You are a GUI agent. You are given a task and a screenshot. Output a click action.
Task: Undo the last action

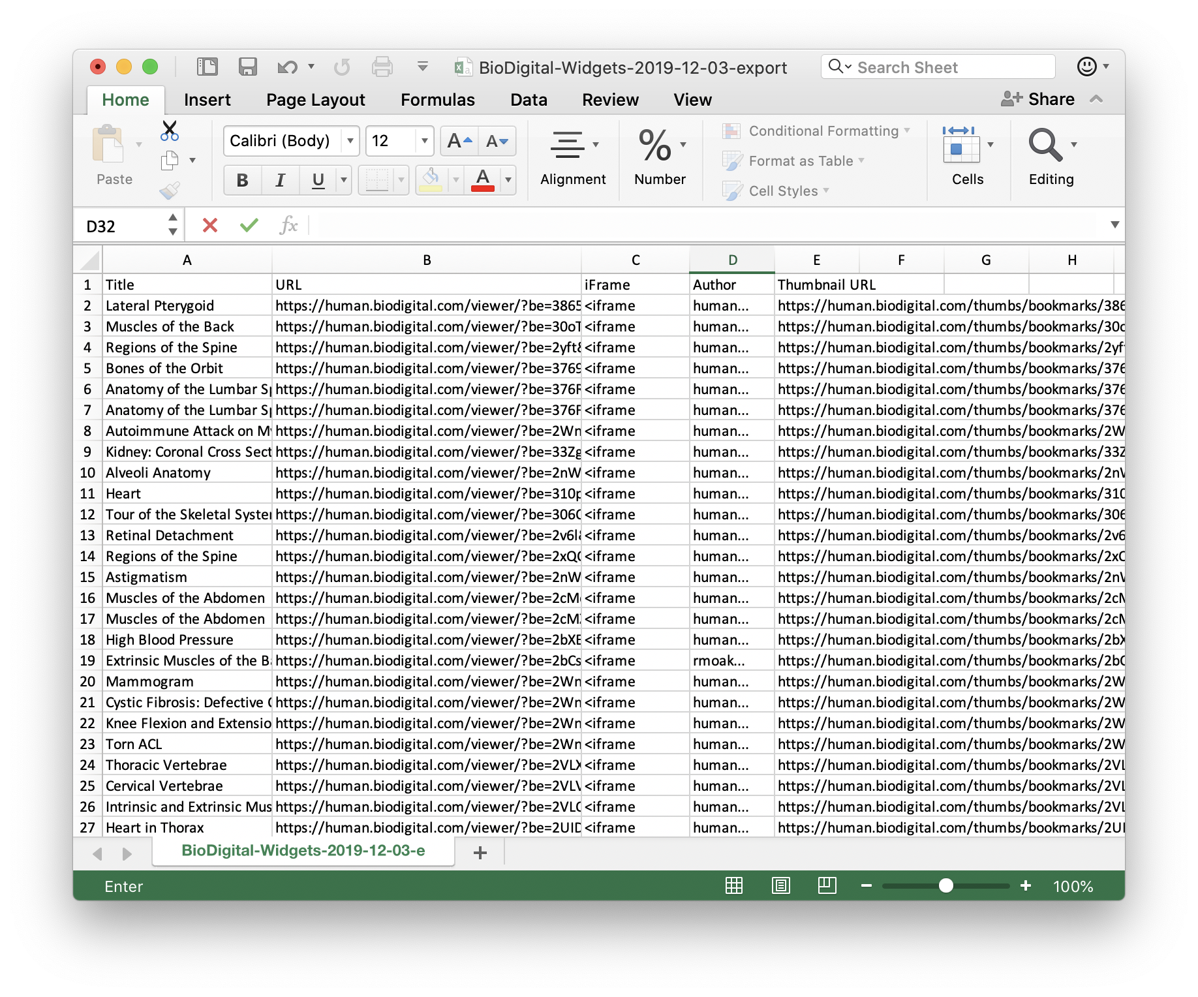287,67
